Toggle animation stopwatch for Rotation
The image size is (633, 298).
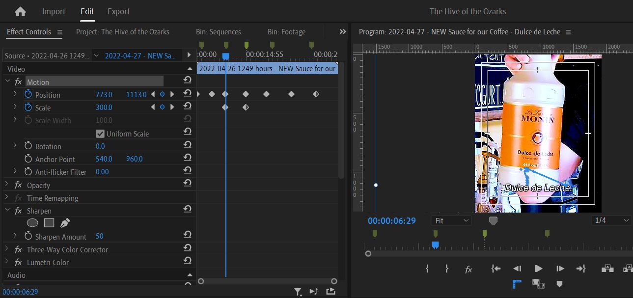[x=28, y=146]
